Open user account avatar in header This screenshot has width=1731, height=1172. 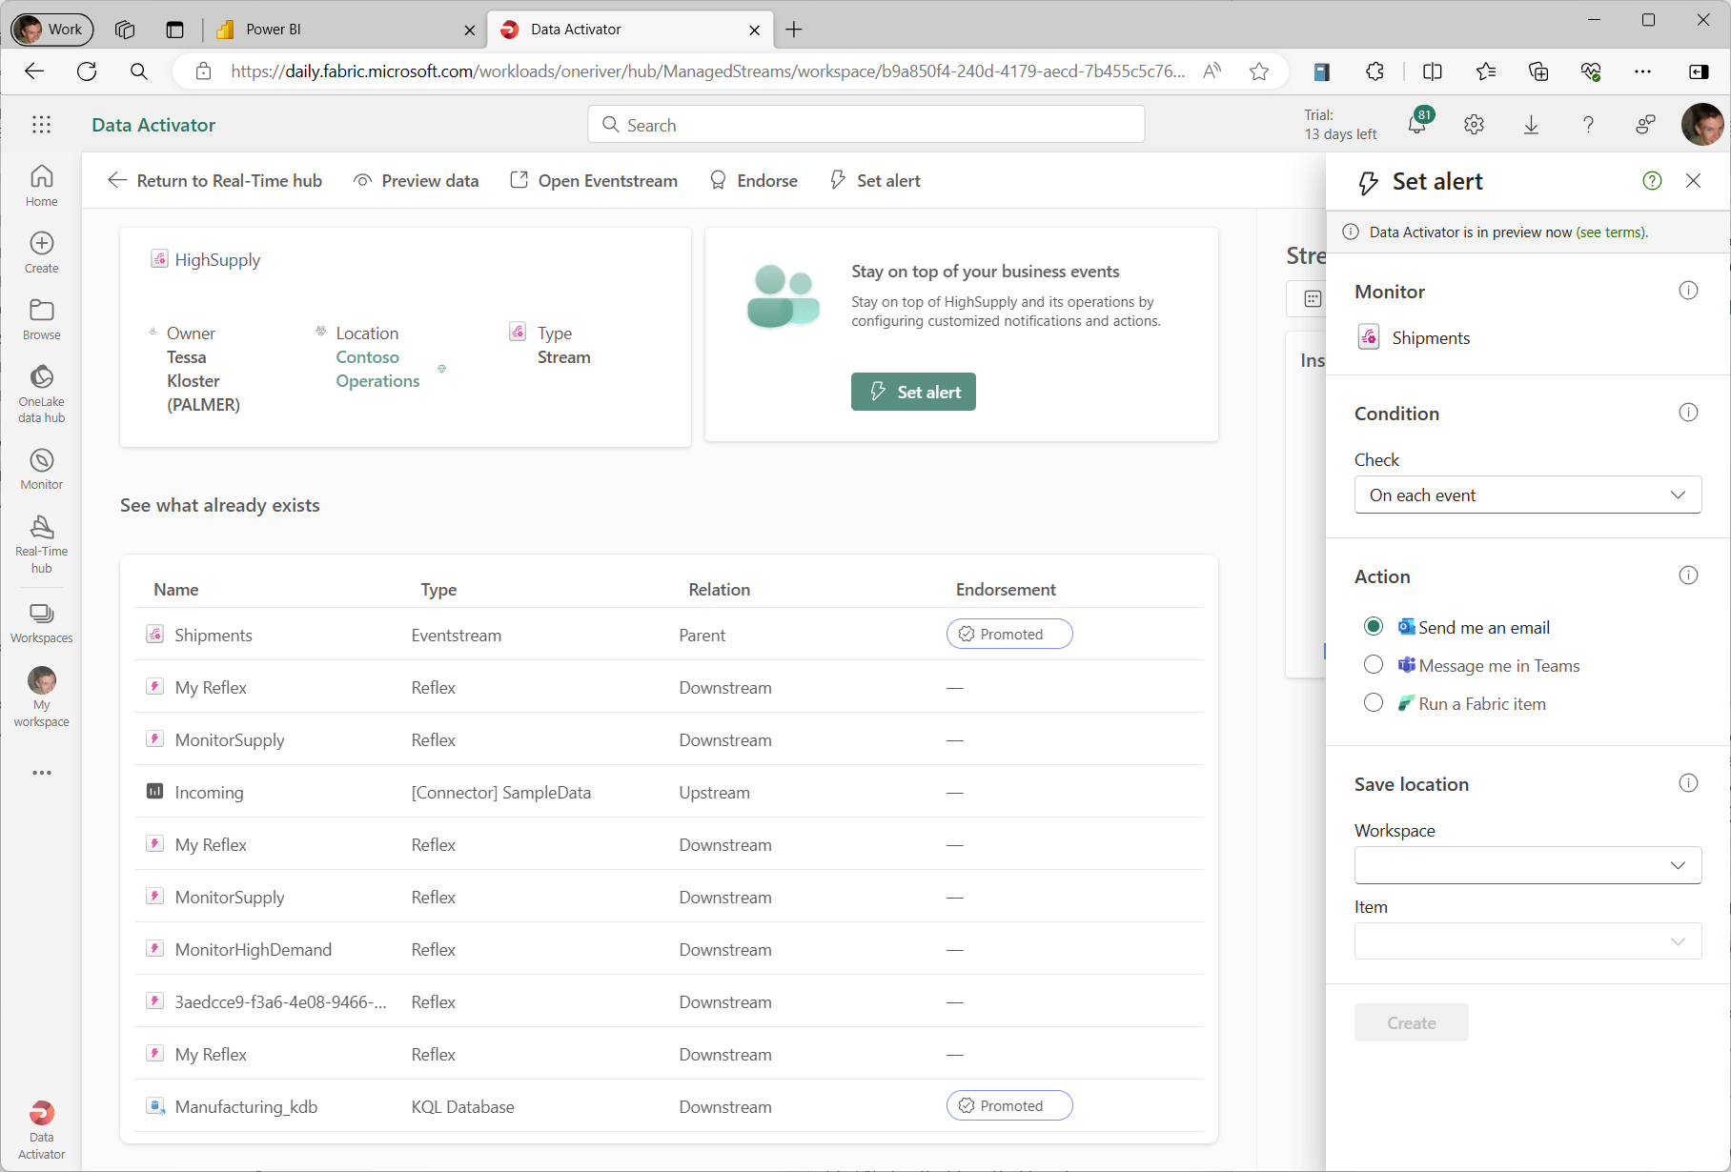[1702, 125]
